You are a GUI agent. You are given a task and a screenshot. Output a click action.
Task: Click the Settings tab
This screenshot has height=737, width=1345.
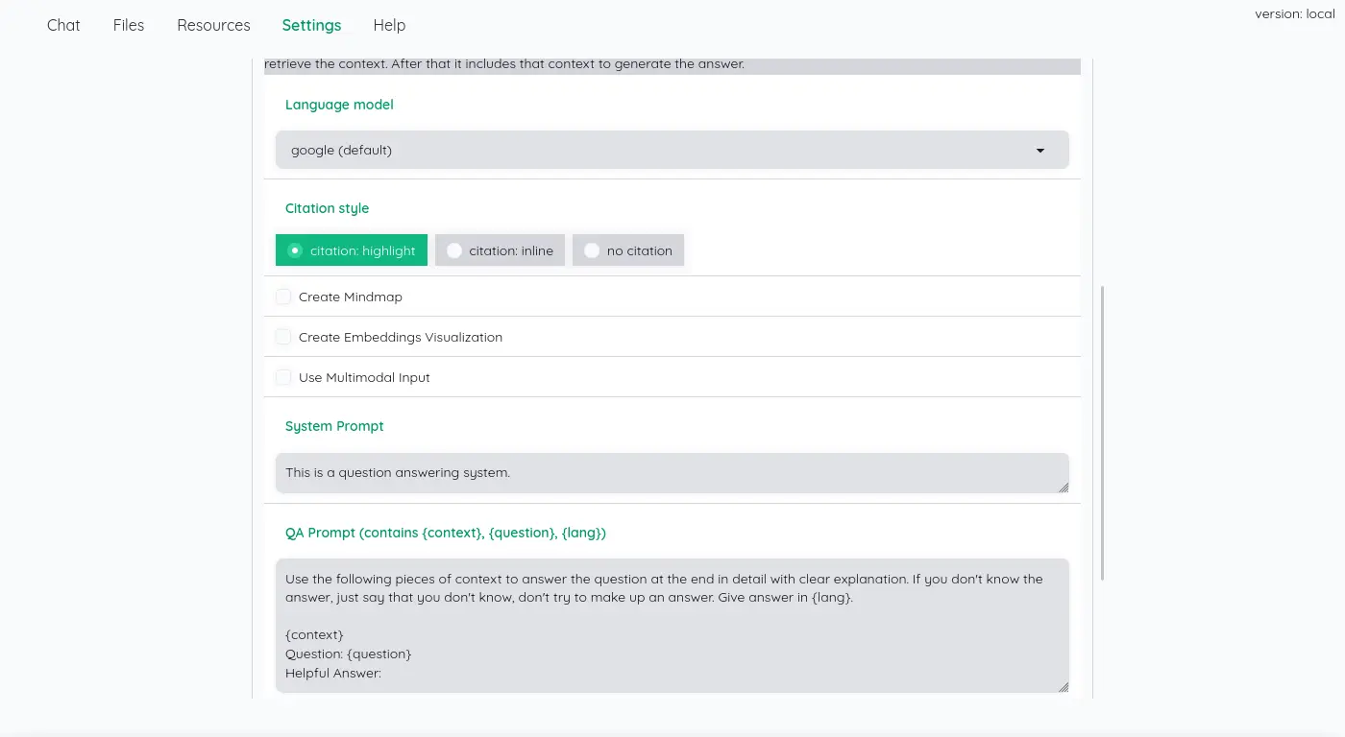(x=311, y=26)
